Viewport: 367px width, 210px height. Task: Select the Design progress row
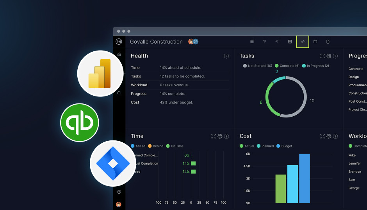point(354,77)
